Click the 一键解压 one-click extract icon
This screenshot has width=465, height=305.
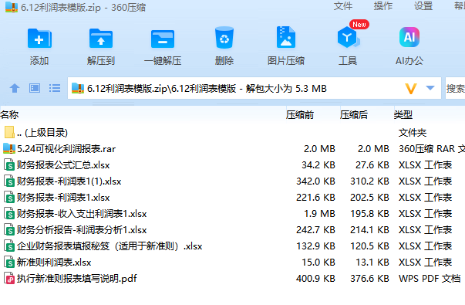[163, 39]
